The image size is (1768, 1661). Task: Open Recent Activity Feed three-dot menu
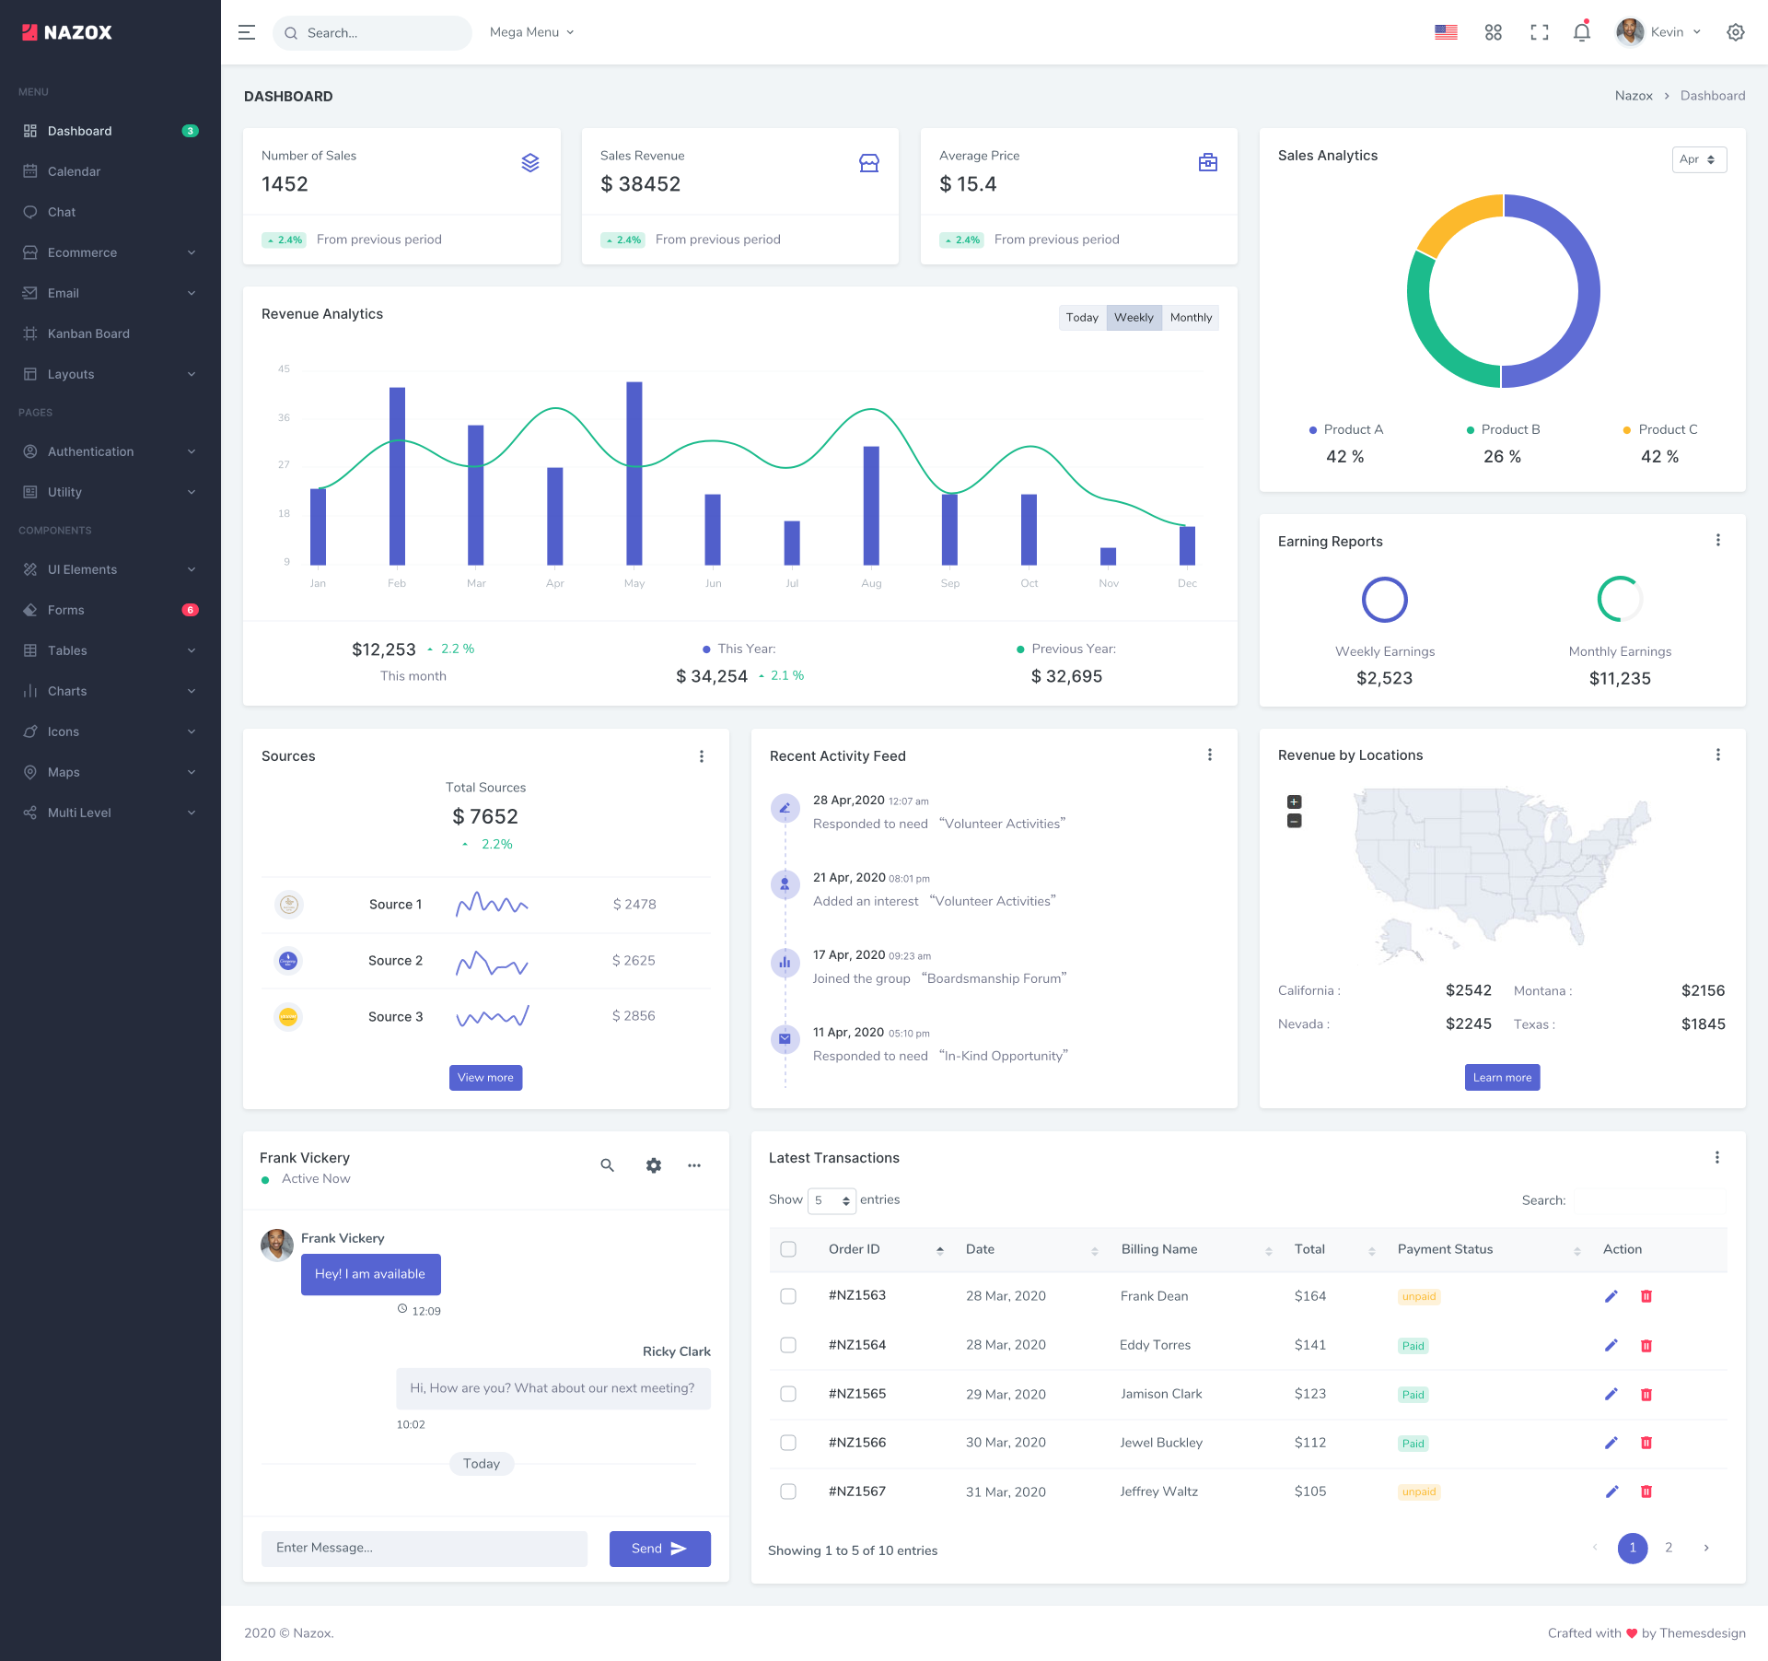point(1210,755)
